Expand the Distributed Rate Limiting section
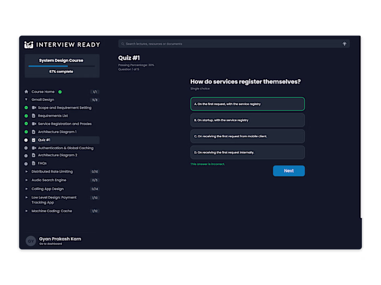The height and width of the screenshot is (285, 381). point(27,172)
